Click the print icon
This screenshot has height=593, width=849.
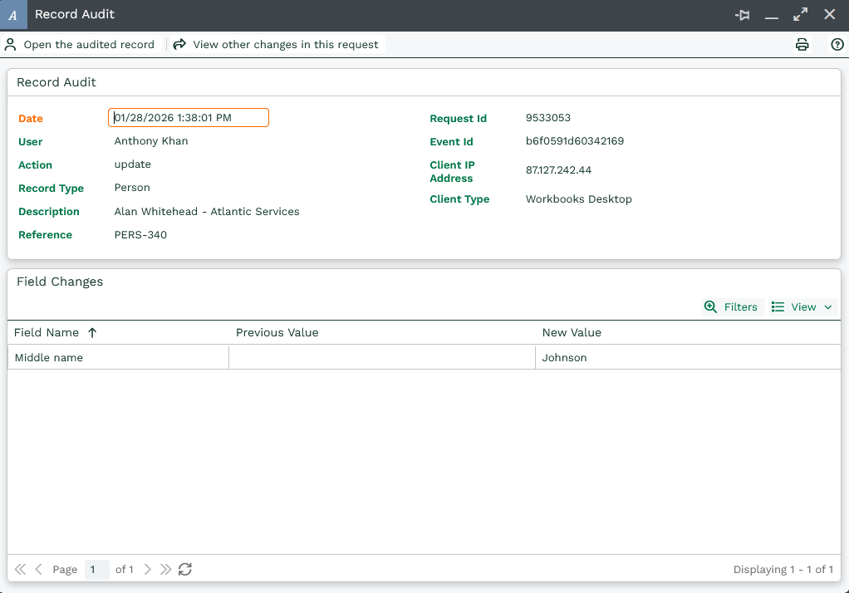(x=802, y=45)
